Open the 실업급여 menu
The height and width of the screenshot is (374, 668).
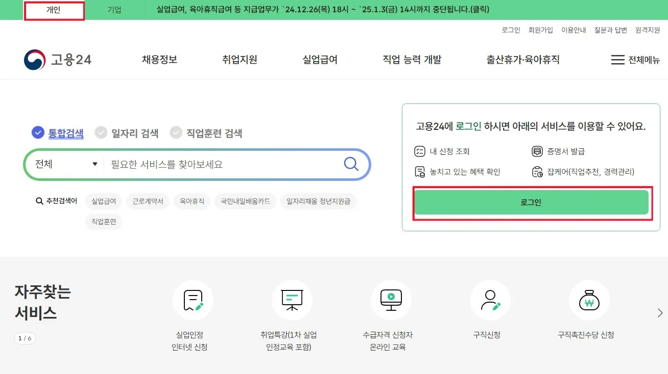[320, 60]
